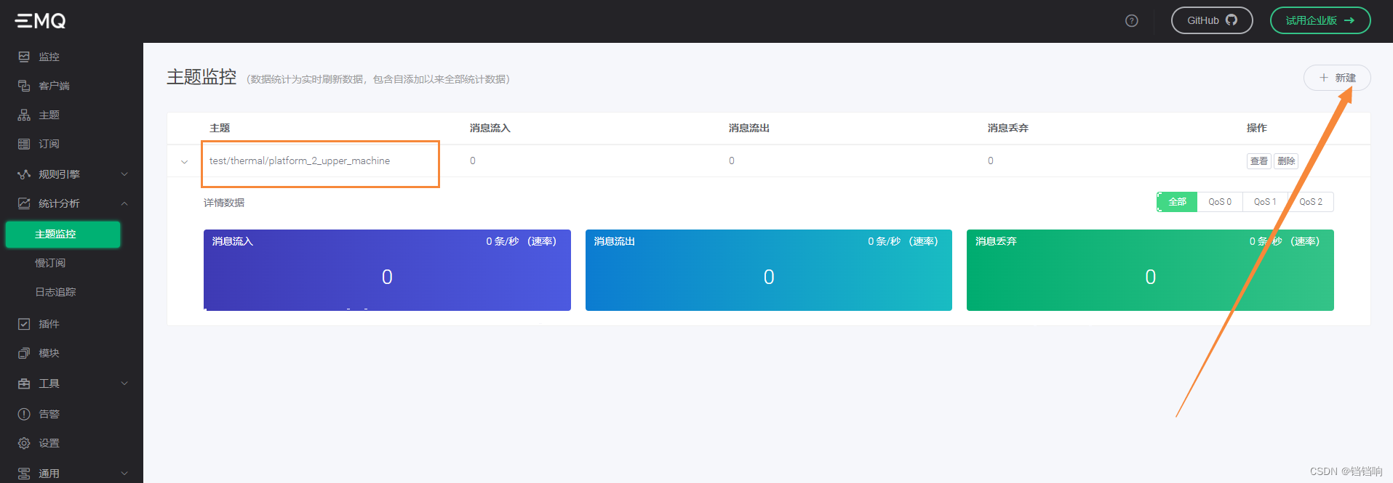Click the 消息丢弃 column header
This screenshot has height=483, width=1393.
pos(1008,128)
